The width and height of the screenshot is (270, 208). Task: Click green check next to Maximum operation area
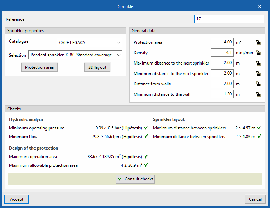click(145, 157)
